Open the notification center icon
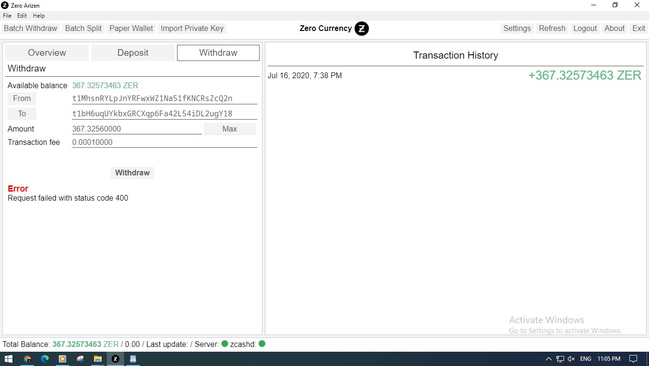Image resolution: width=649 pixels, height=366 pixels. [633, 359]
